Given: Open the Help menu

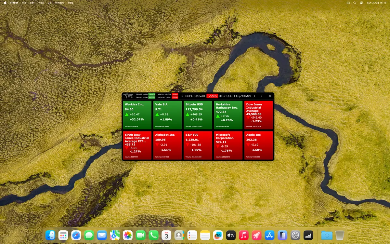Looking at the screenshot, I should [71, 3].
